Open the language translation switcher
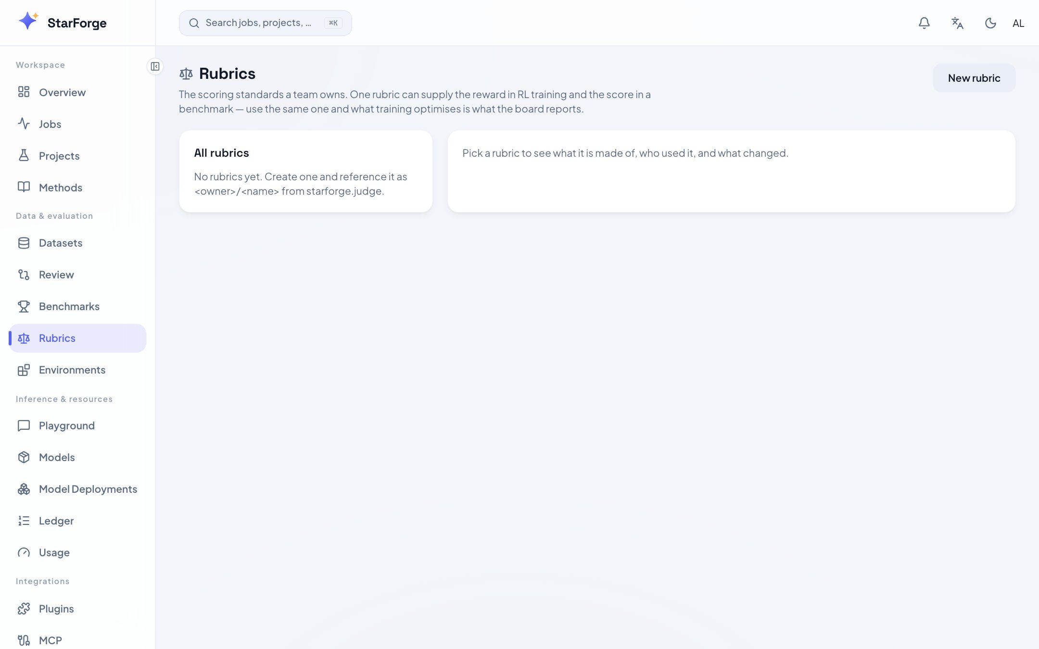 coord(957,23)
